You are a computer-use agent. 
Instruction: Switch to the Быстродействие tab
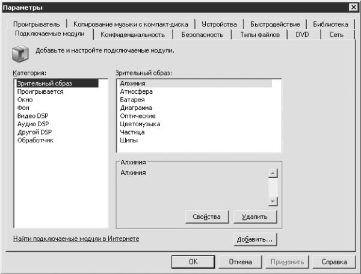[x=275, y=25]
